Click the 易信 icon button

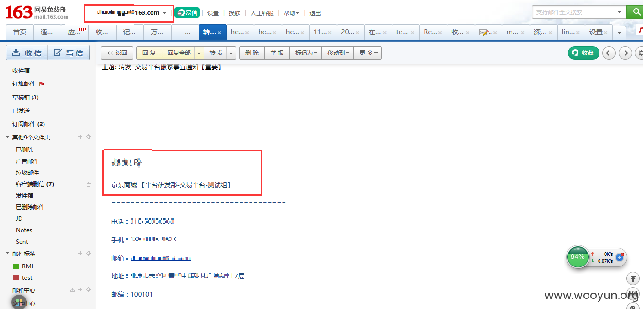click(x=187, y=13)
